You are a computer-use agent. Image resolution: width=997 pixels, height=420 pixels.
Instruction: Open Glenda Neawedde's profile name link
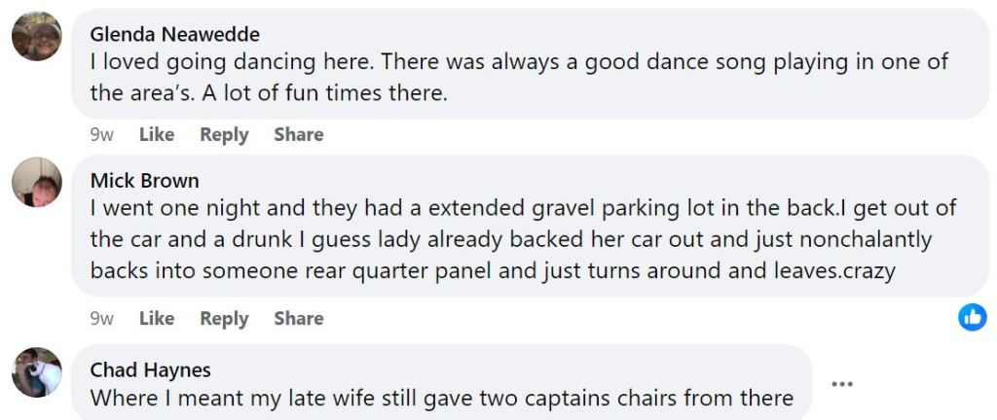pyautogui.click(x=175, y=34)
